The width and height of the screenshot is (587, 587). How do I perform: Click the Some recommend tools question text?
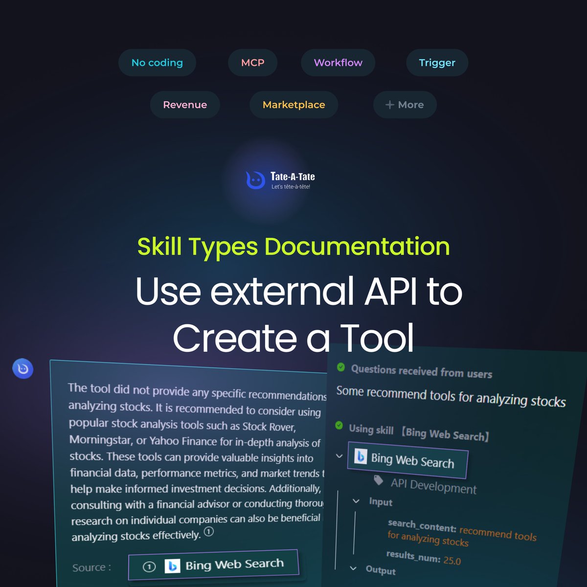(x=451, y=397)
